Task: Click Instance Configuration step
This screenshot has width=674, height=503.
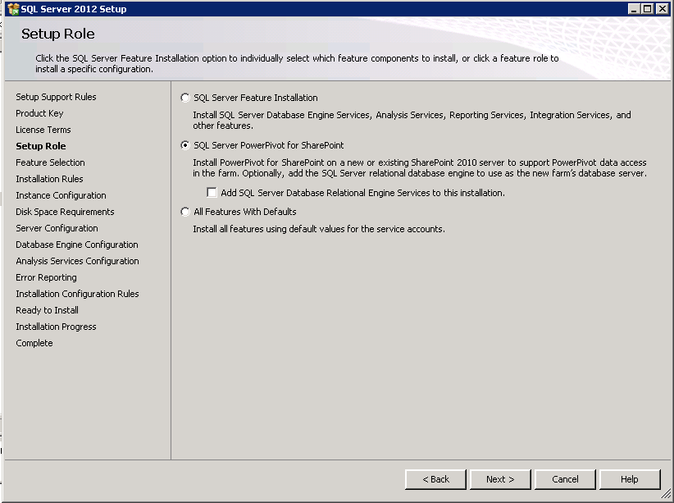Action: [x=61, y=195]
